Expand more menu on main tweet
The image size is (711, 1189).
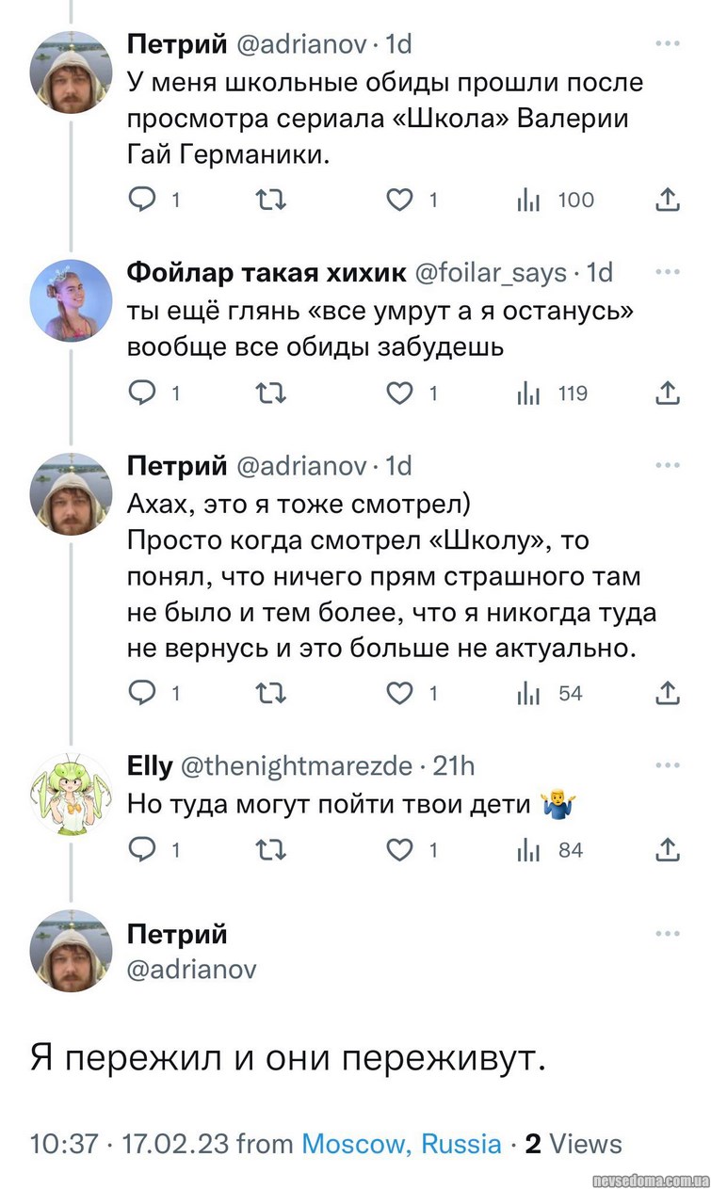point(667,934)
